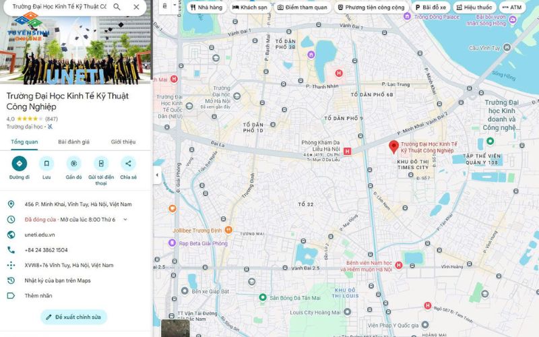539x337 pixels.
Task: Select the ATM filter chip
Action: 512,7
